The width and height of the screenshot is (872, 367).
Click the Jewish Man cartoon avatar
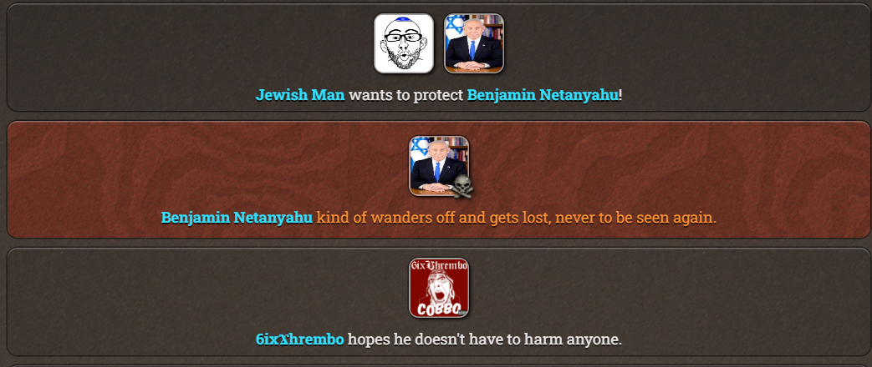(404, 43)
